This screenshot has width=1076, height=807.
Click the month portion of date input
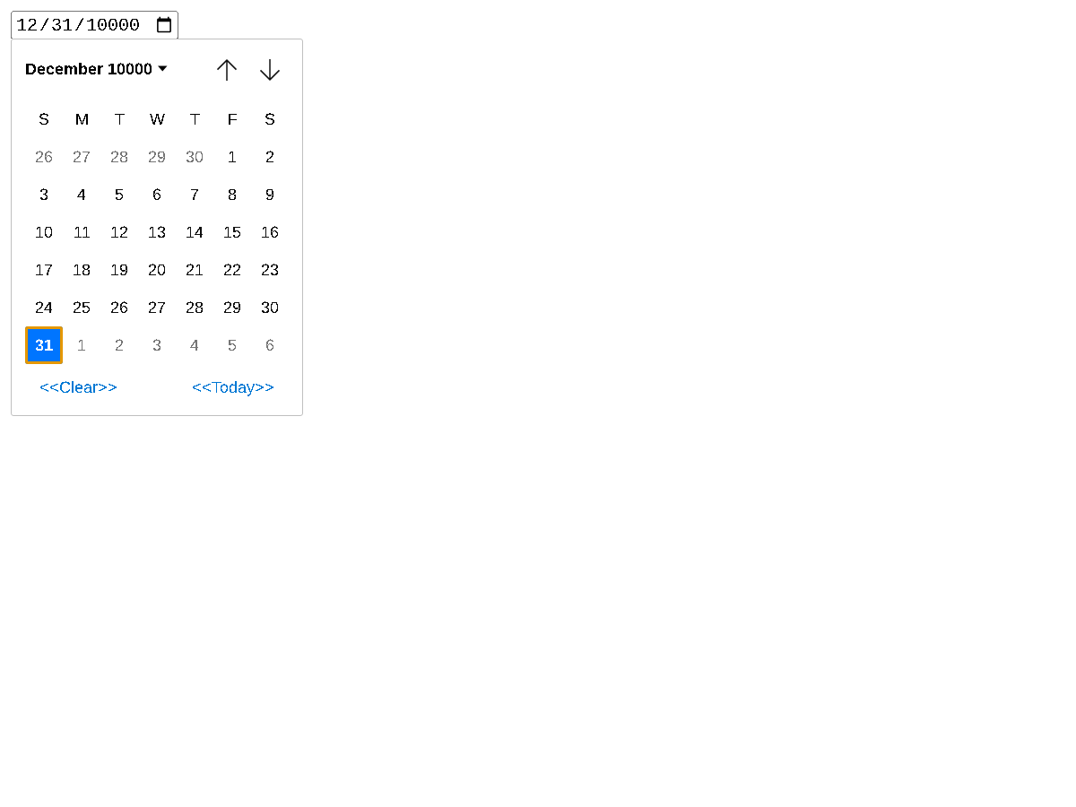click(x=27, y=25)
